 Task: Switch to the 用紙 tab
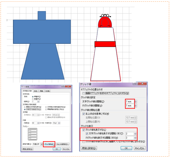tap(42, 91)
